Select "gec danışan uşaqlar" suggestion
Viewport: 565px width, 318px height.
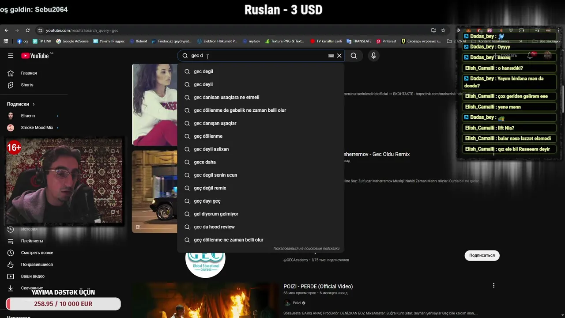pyautogui.click(x=260, y=123)
